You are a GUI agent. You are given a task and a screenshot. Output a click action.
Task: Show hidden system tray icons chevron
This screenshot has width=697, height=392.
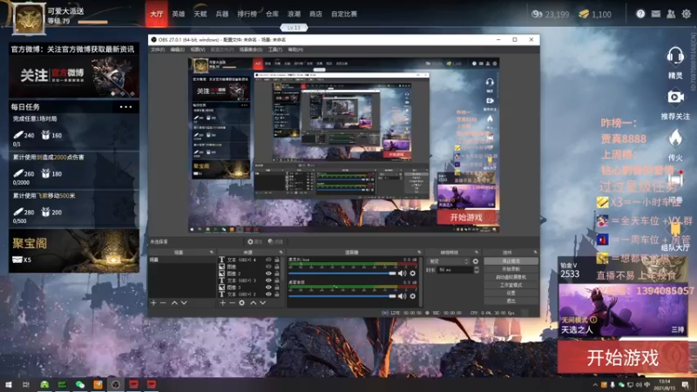pyautogui.click(x=595, y=385)
